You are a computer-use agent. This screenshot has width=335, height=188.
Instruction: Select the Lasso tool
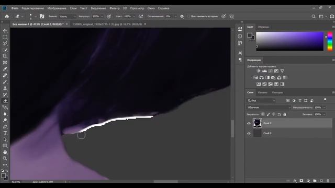pyautogui.click(x=5, y=43)
